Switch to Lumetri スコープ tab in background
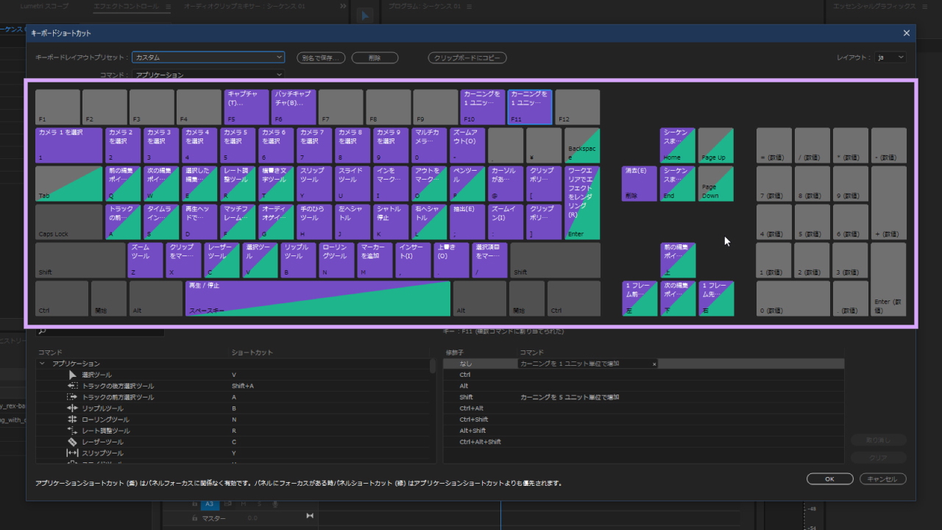The image size is (942, 530). point(45,7)
